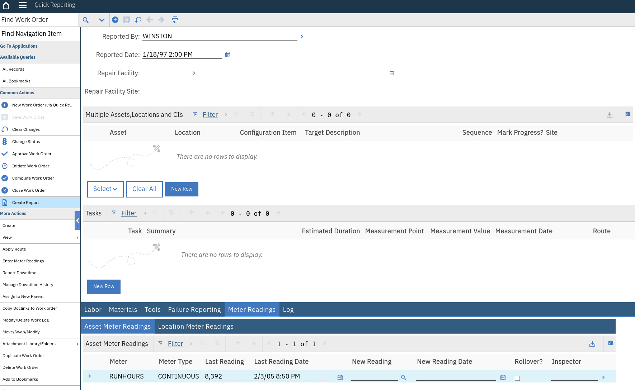Collapse the left navigation side panel
The height and width of the screenshot is (390, 635).
point(77,221)
